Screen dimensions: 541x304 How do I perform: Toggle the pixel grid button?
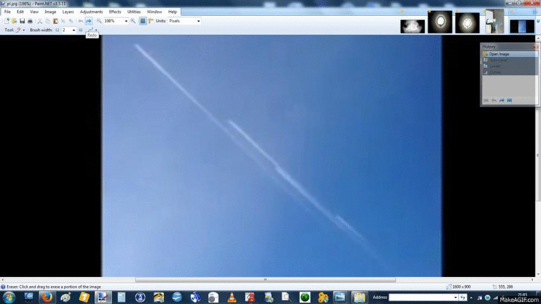tap(143, 21)
